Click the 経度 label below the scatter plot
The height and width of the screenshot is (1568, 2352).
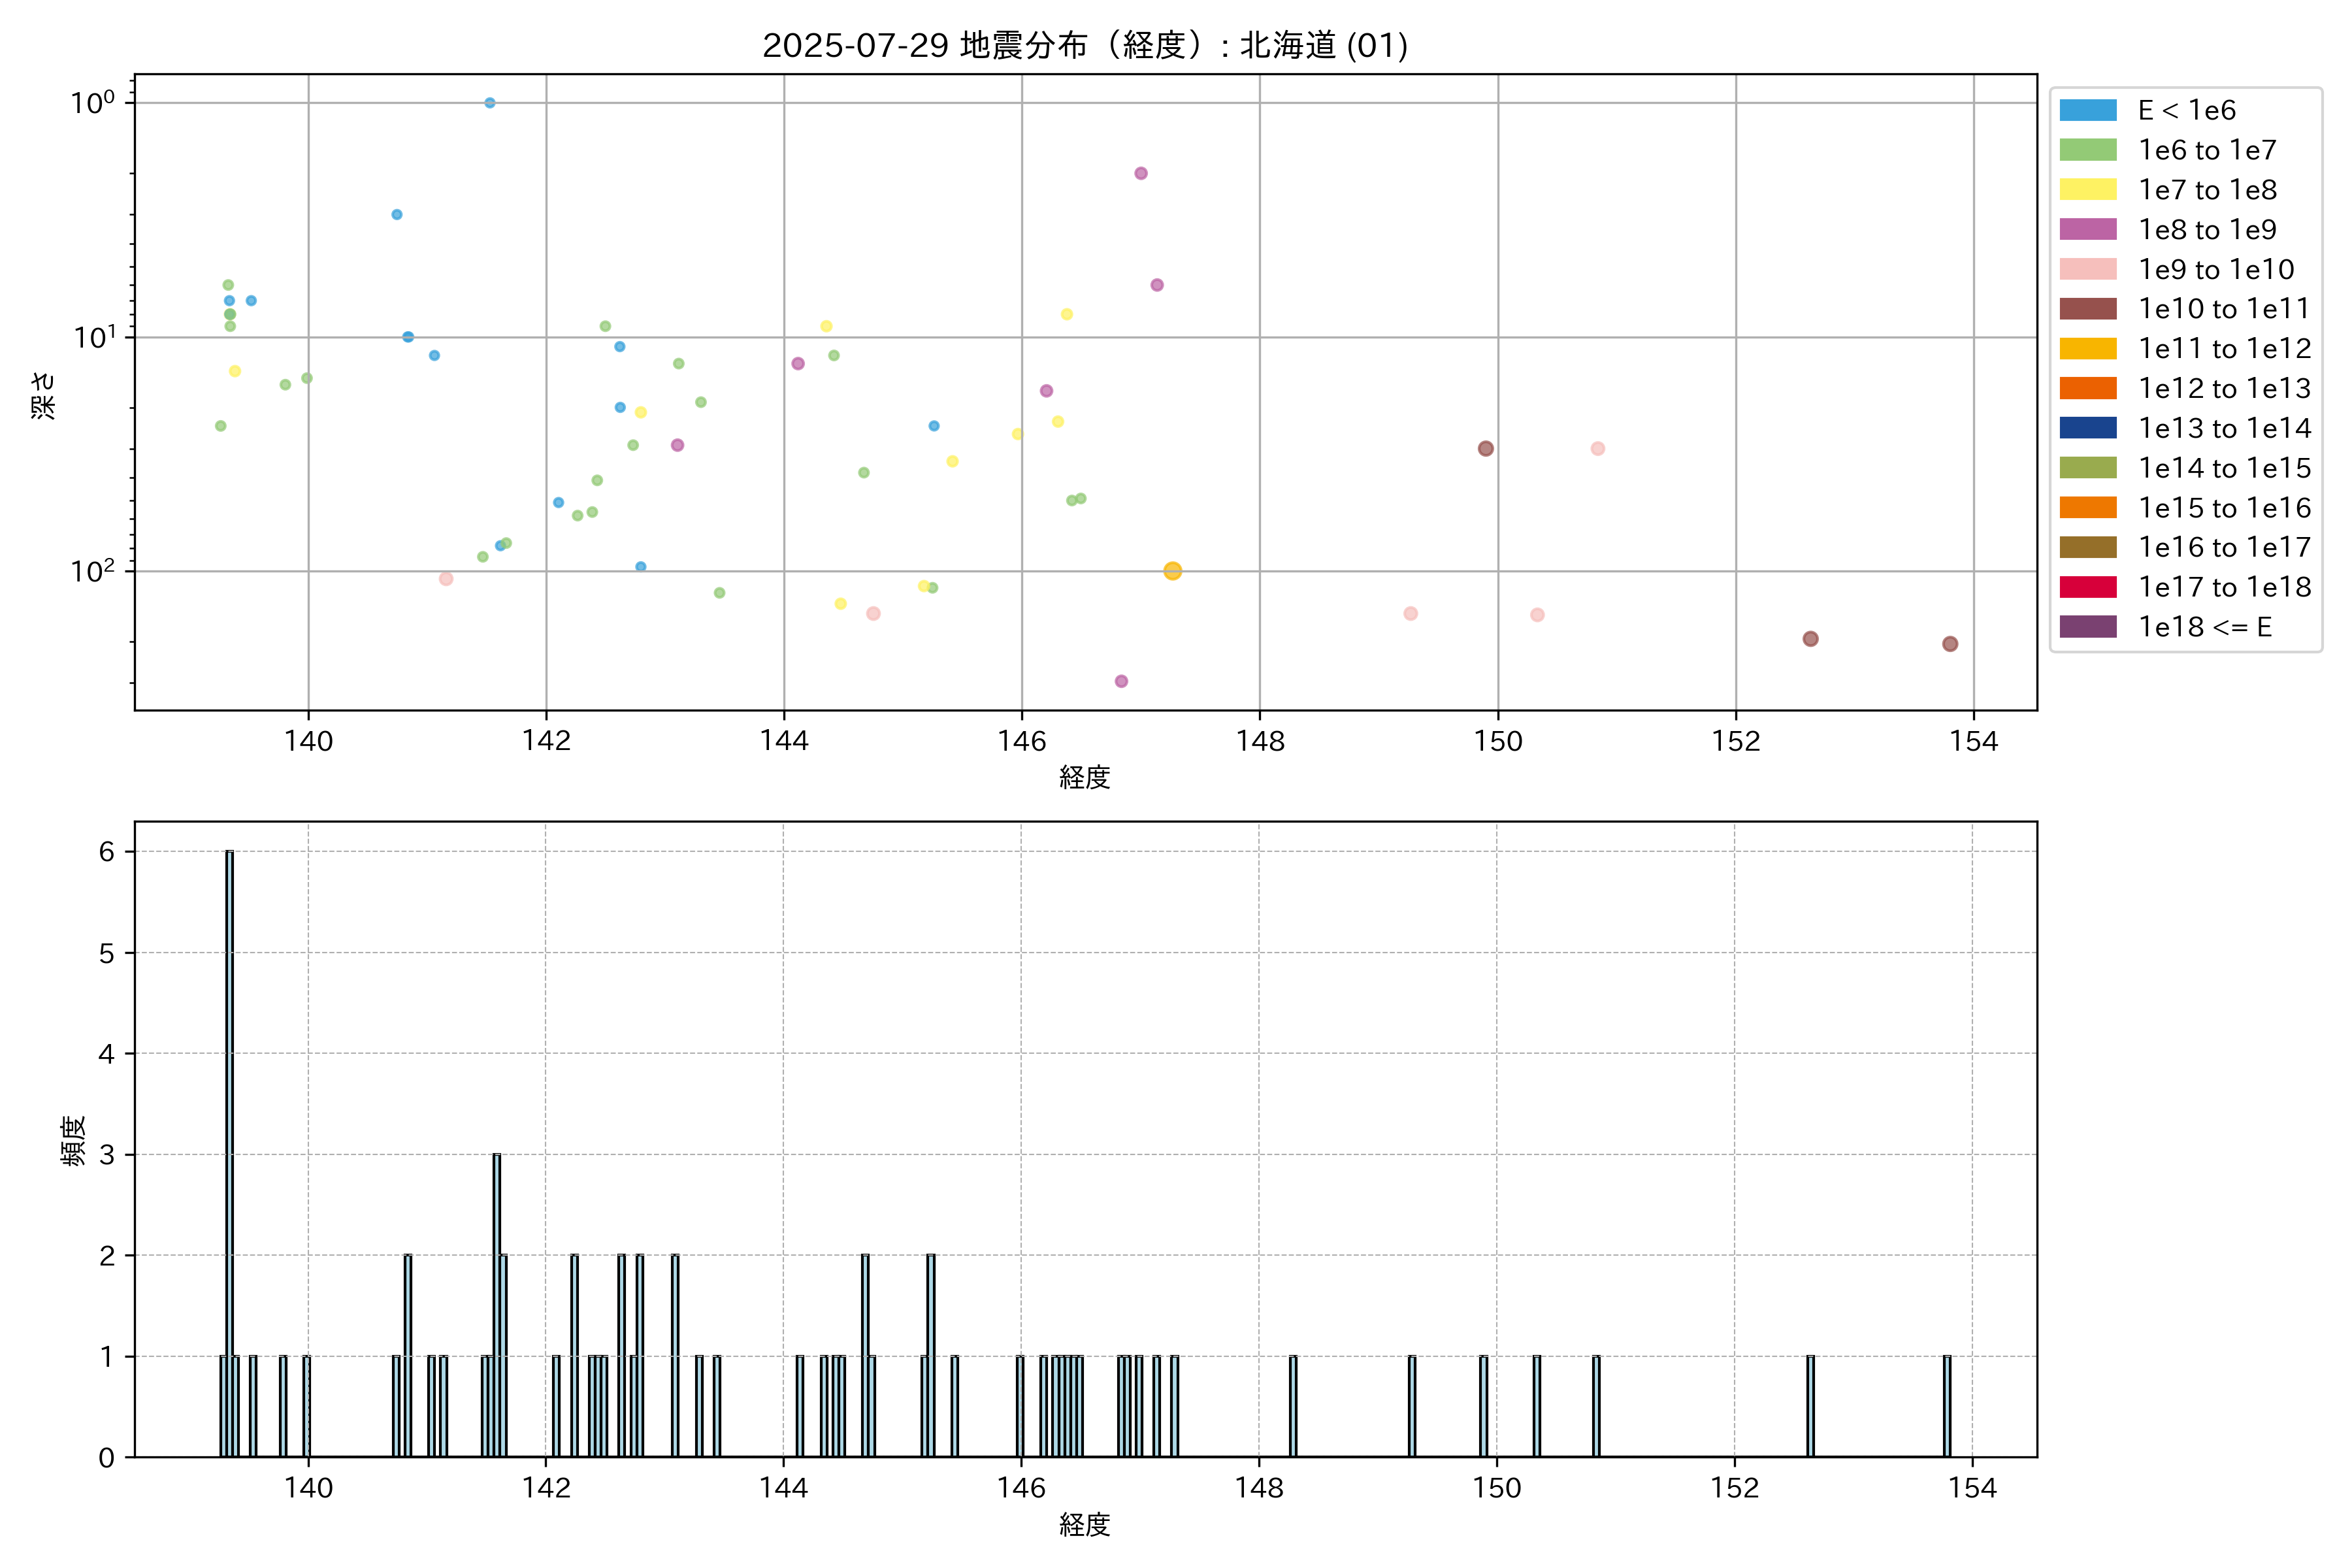point(1084,777)
